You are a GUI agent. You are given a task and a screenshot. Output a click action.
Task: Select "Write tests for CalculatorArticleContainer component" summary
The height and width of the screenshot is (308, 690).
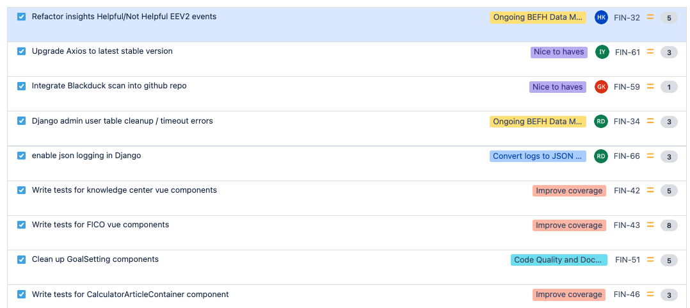(x=131, y=295)
